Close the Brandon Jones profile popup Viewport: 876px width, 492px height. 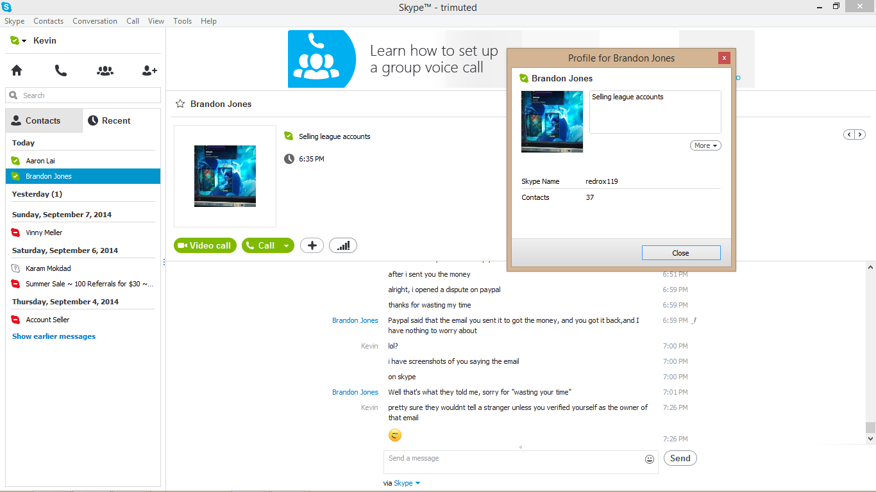(724, 58)
